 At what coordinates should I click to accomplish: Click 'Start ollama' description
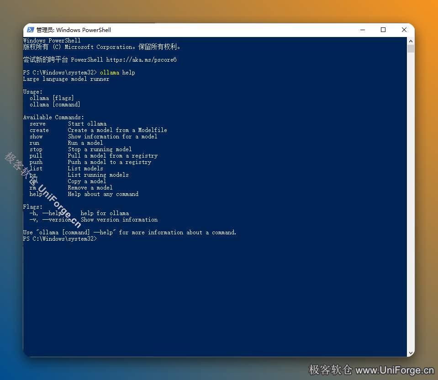pos(87,124)
